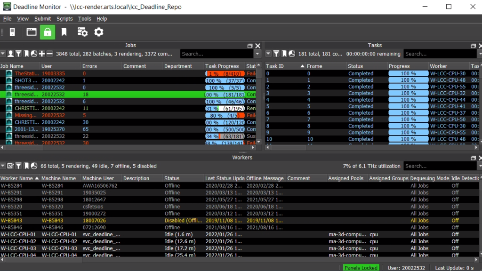Click the Tasks panel horizontal scrollbar
482x271 pixels.
[288, 147]
